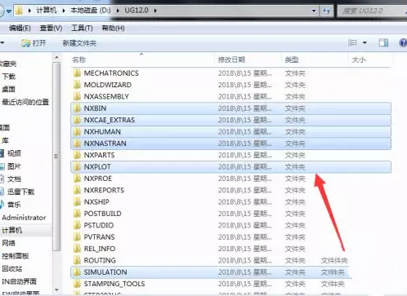The image size is (407, 296).
Task: Open the 音乐 library
Action: tap(14, 205)
